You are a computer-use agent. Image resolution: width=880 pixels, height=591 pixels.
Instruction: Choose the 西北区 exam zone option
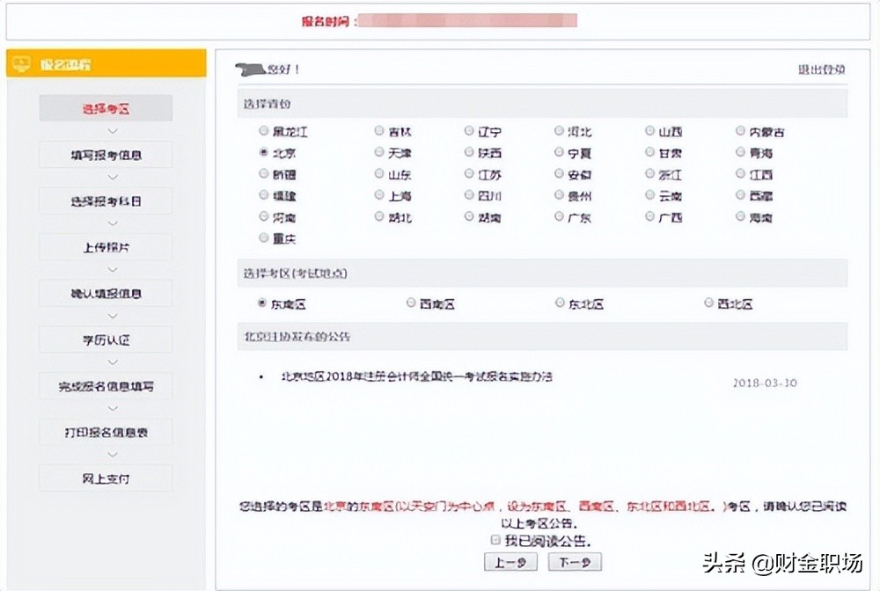[x=708, y=302]
